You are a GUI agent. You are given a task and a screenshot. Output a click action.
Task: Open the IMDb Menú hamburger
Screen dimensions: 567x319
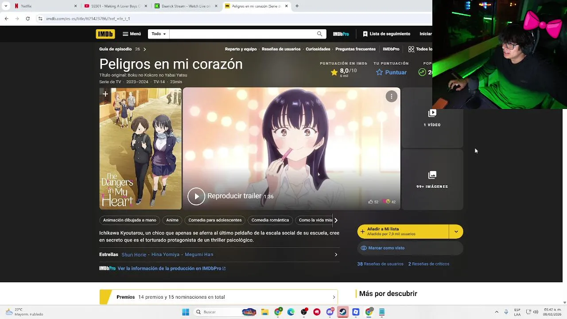[x=132, y=34]
